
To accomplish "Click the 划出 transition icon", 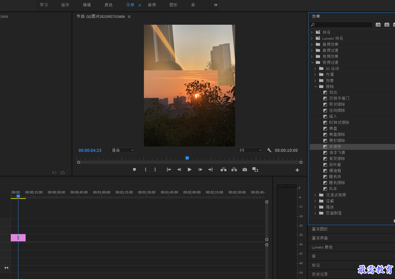I will (325, 92).
